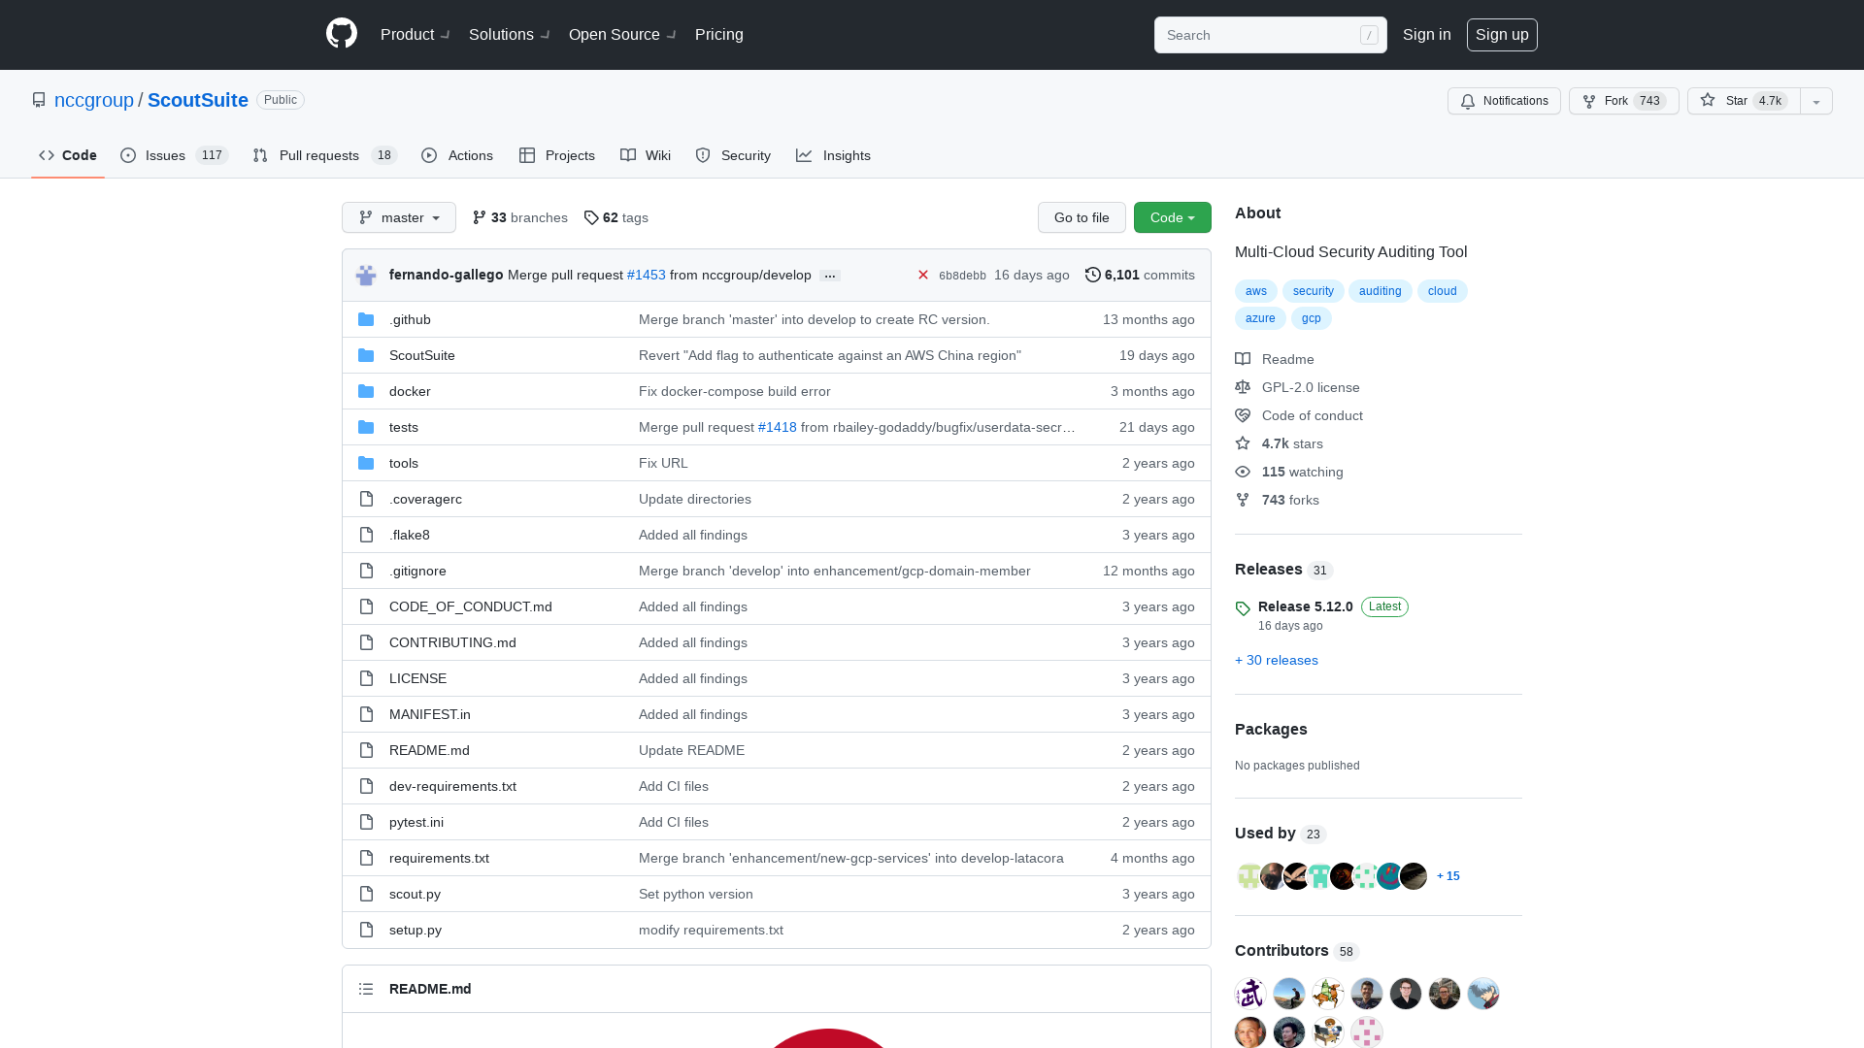Click the Notifications button

point(1504,101)
